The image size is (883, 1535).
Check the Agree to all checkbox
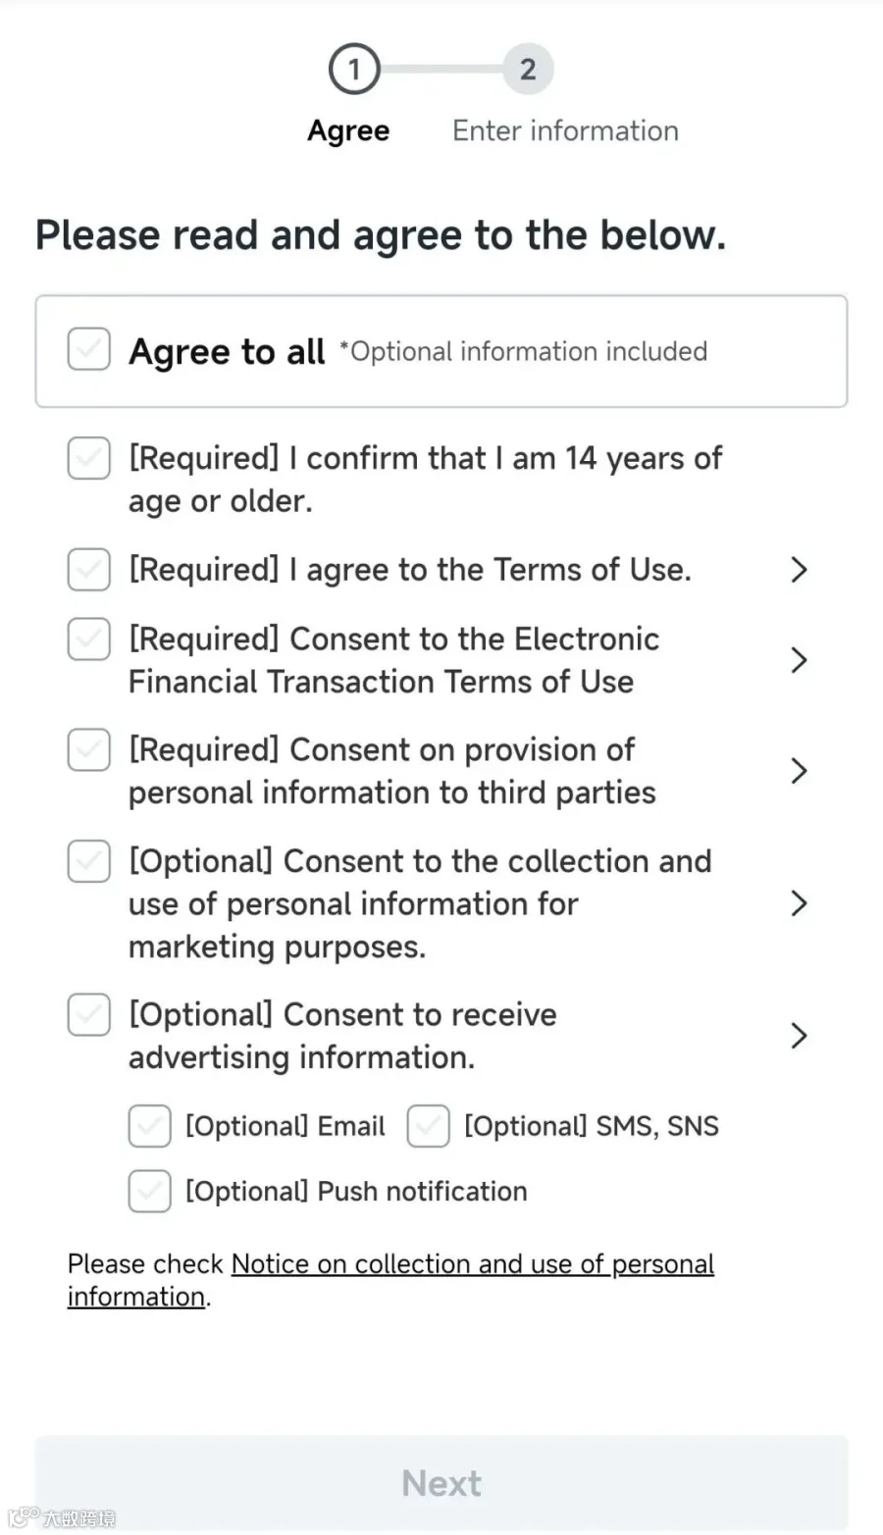tap(88, 350)
